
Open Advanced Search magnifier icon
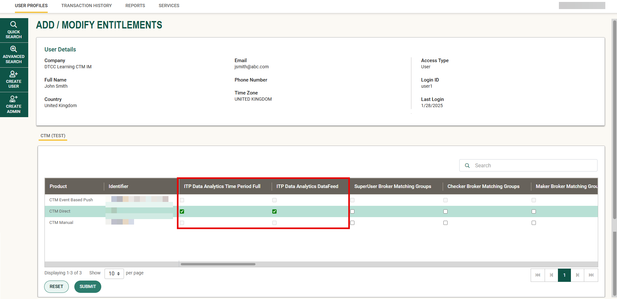point(14,49)
